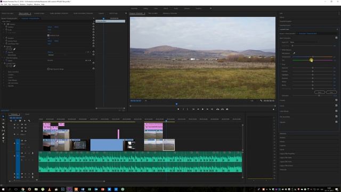This screenshot has height=192, width=341.
Task: Toggle Linked Selection in the timeline header
Action: pos(20,121)
